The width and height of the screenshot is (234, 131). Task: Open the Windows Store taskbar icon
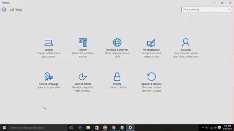click(97, 128)
